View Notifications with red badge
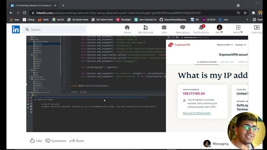267x150 pixels. pos(201,30)
